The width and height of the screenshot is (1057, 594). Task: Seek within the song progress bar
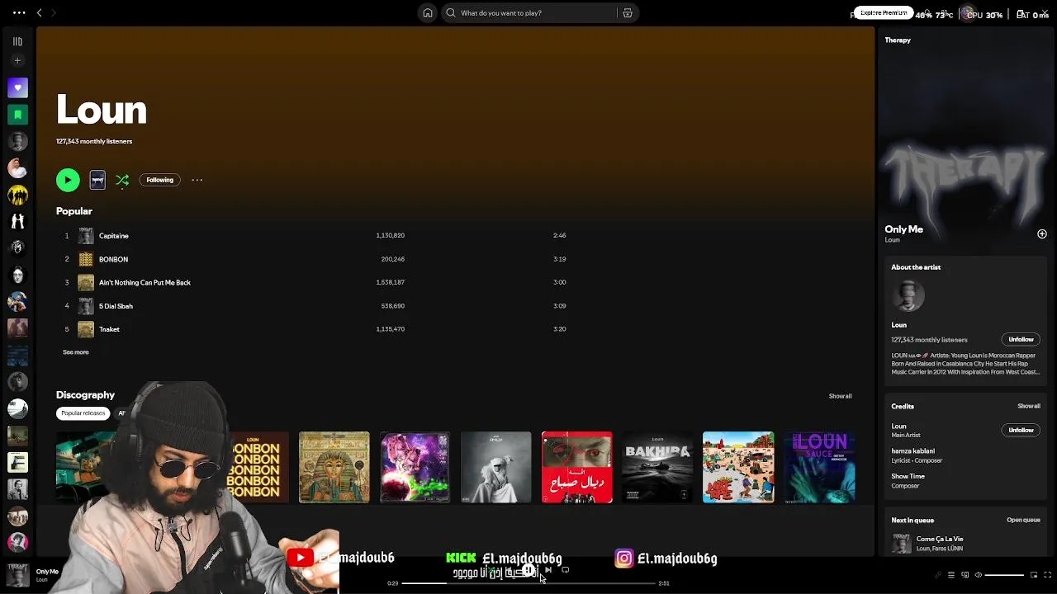[528, 583]
